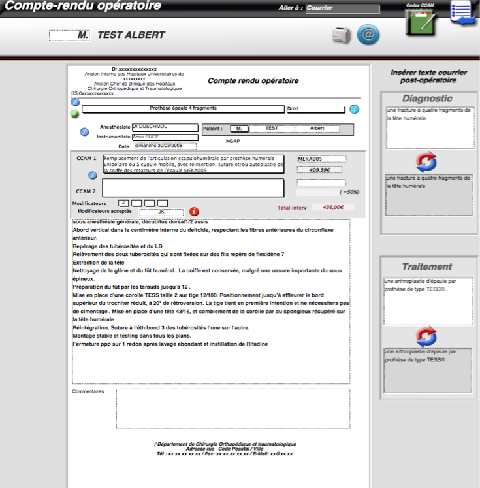Click the green round icon beside procedure title
The height and width of the screenshot is (488, 480).
point(74,114)
